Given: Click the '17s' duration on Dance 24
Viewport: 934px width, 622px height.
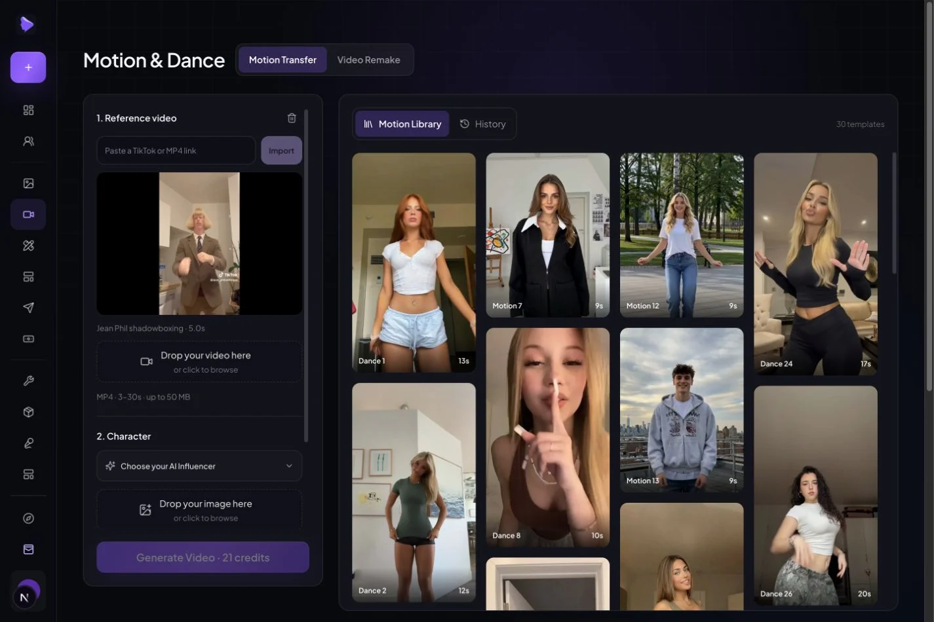Looking at the screenshot, I should pyautogui.click(x=865, y=363).
